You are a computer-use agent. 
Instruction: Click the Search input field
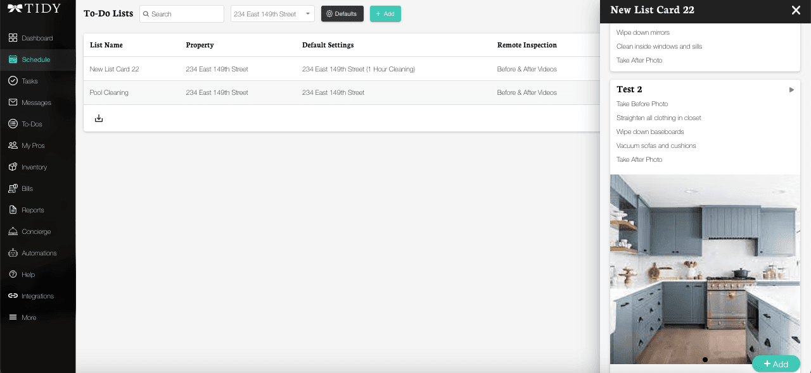(184, 14)
